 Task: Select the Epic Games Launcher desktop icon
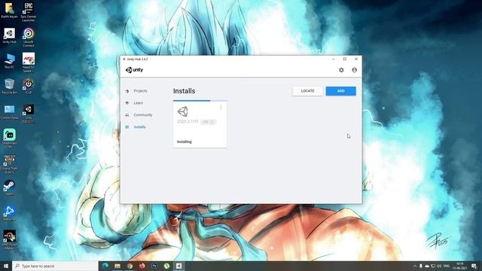(x=29, y=12)
